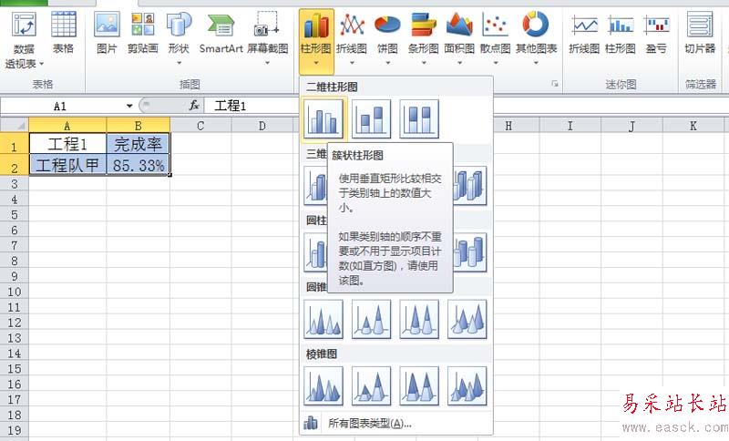Select row 19 header

coord(15,430)
